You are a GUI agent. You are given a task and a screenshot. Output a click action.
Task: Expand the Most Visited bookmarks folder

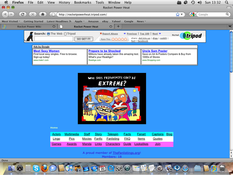11,21
